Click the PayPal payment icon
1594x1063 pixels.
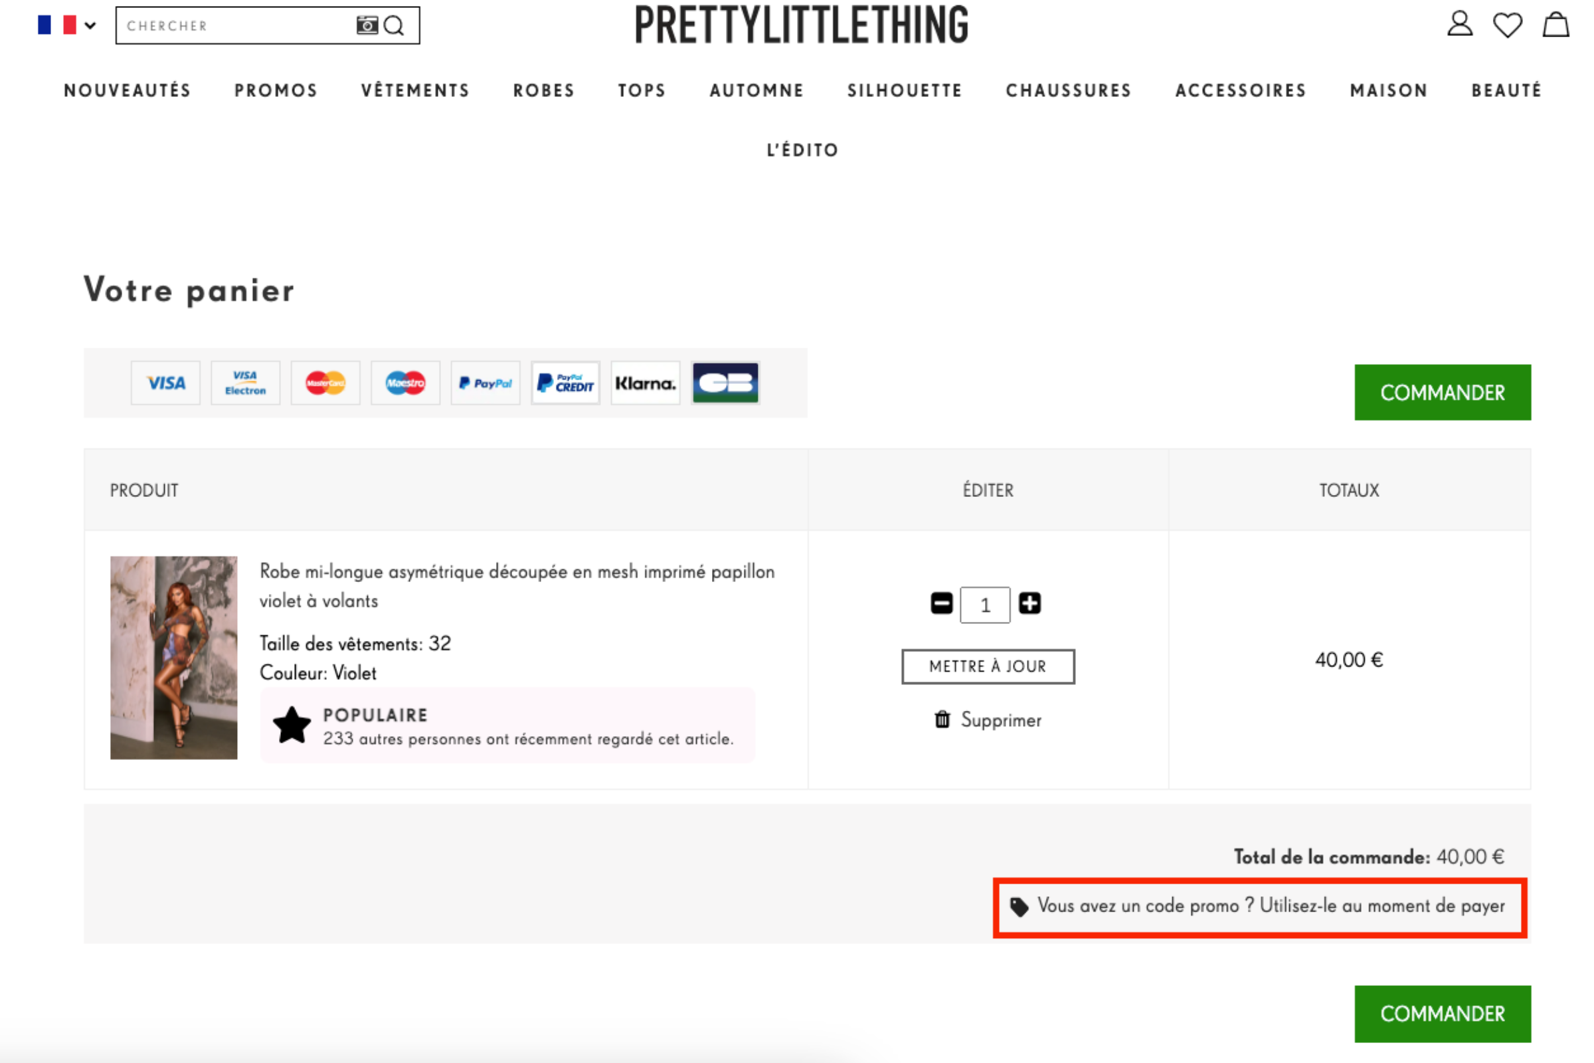pos(485,382)
